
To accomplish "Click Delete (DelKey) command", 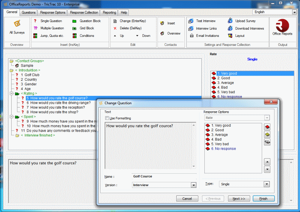I will (127, 28).
